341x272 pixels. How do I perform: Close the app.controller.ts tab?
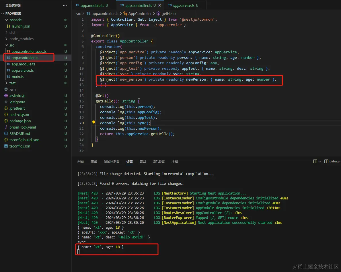[x=160, y=5]
